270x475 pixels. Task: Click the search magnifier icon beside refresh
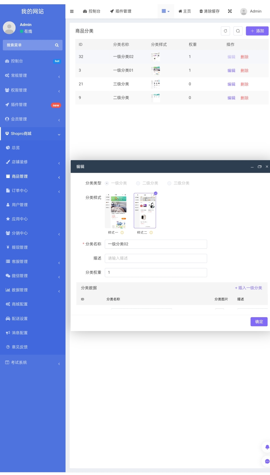pos(238,31)
